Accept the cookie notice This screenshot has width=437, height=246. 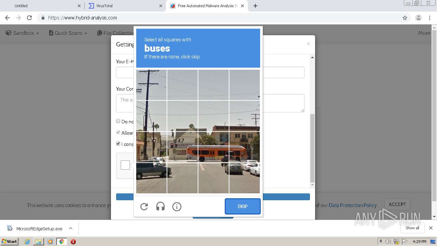coord(397,204)
